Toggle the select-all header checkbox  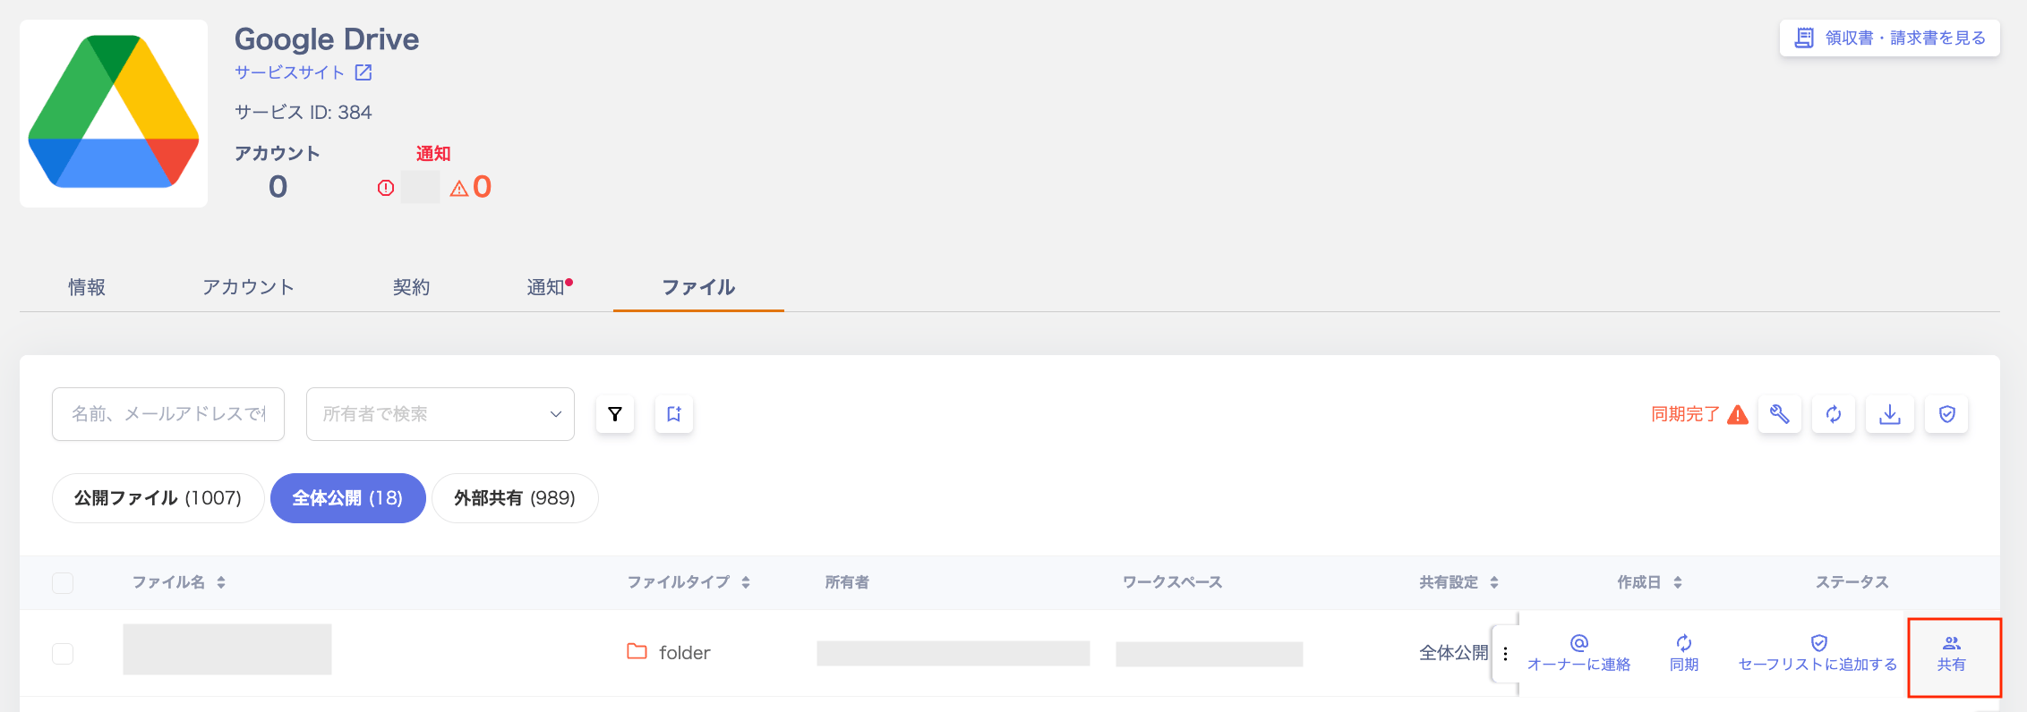(x=63, y=583)
